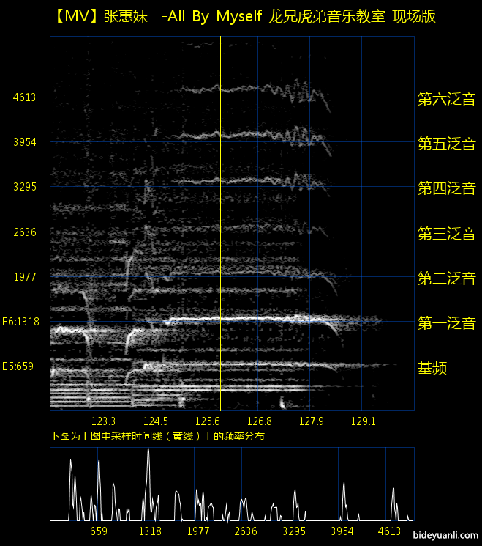Viewport: 482px width, 546px height.
Task: Click the 4613 label on the spectrogram's left axis
Action: 24,97
